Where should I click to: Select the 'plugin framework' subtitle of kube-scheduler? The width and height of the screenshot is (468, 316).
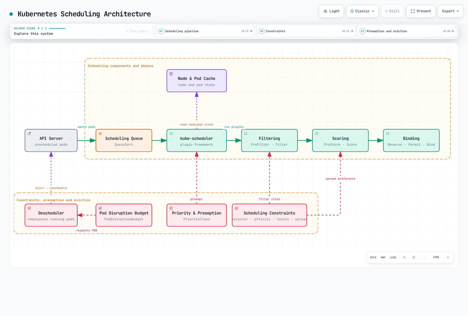(x=197, y=145)
